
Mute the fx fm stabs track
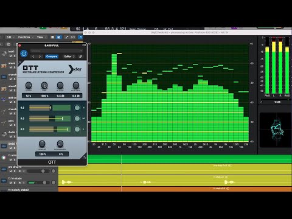click(11, 183)
